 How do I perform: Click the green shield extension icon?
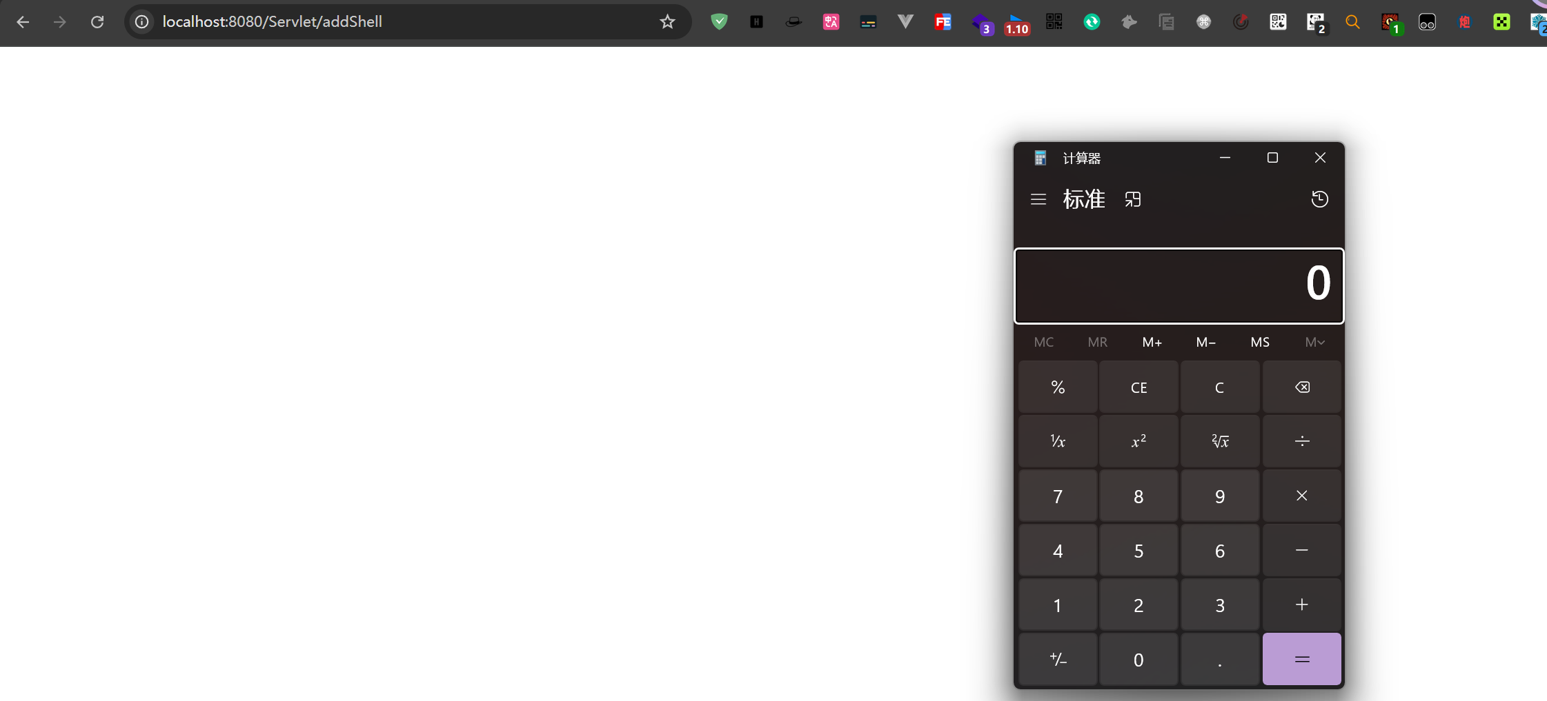click(719, 22)
